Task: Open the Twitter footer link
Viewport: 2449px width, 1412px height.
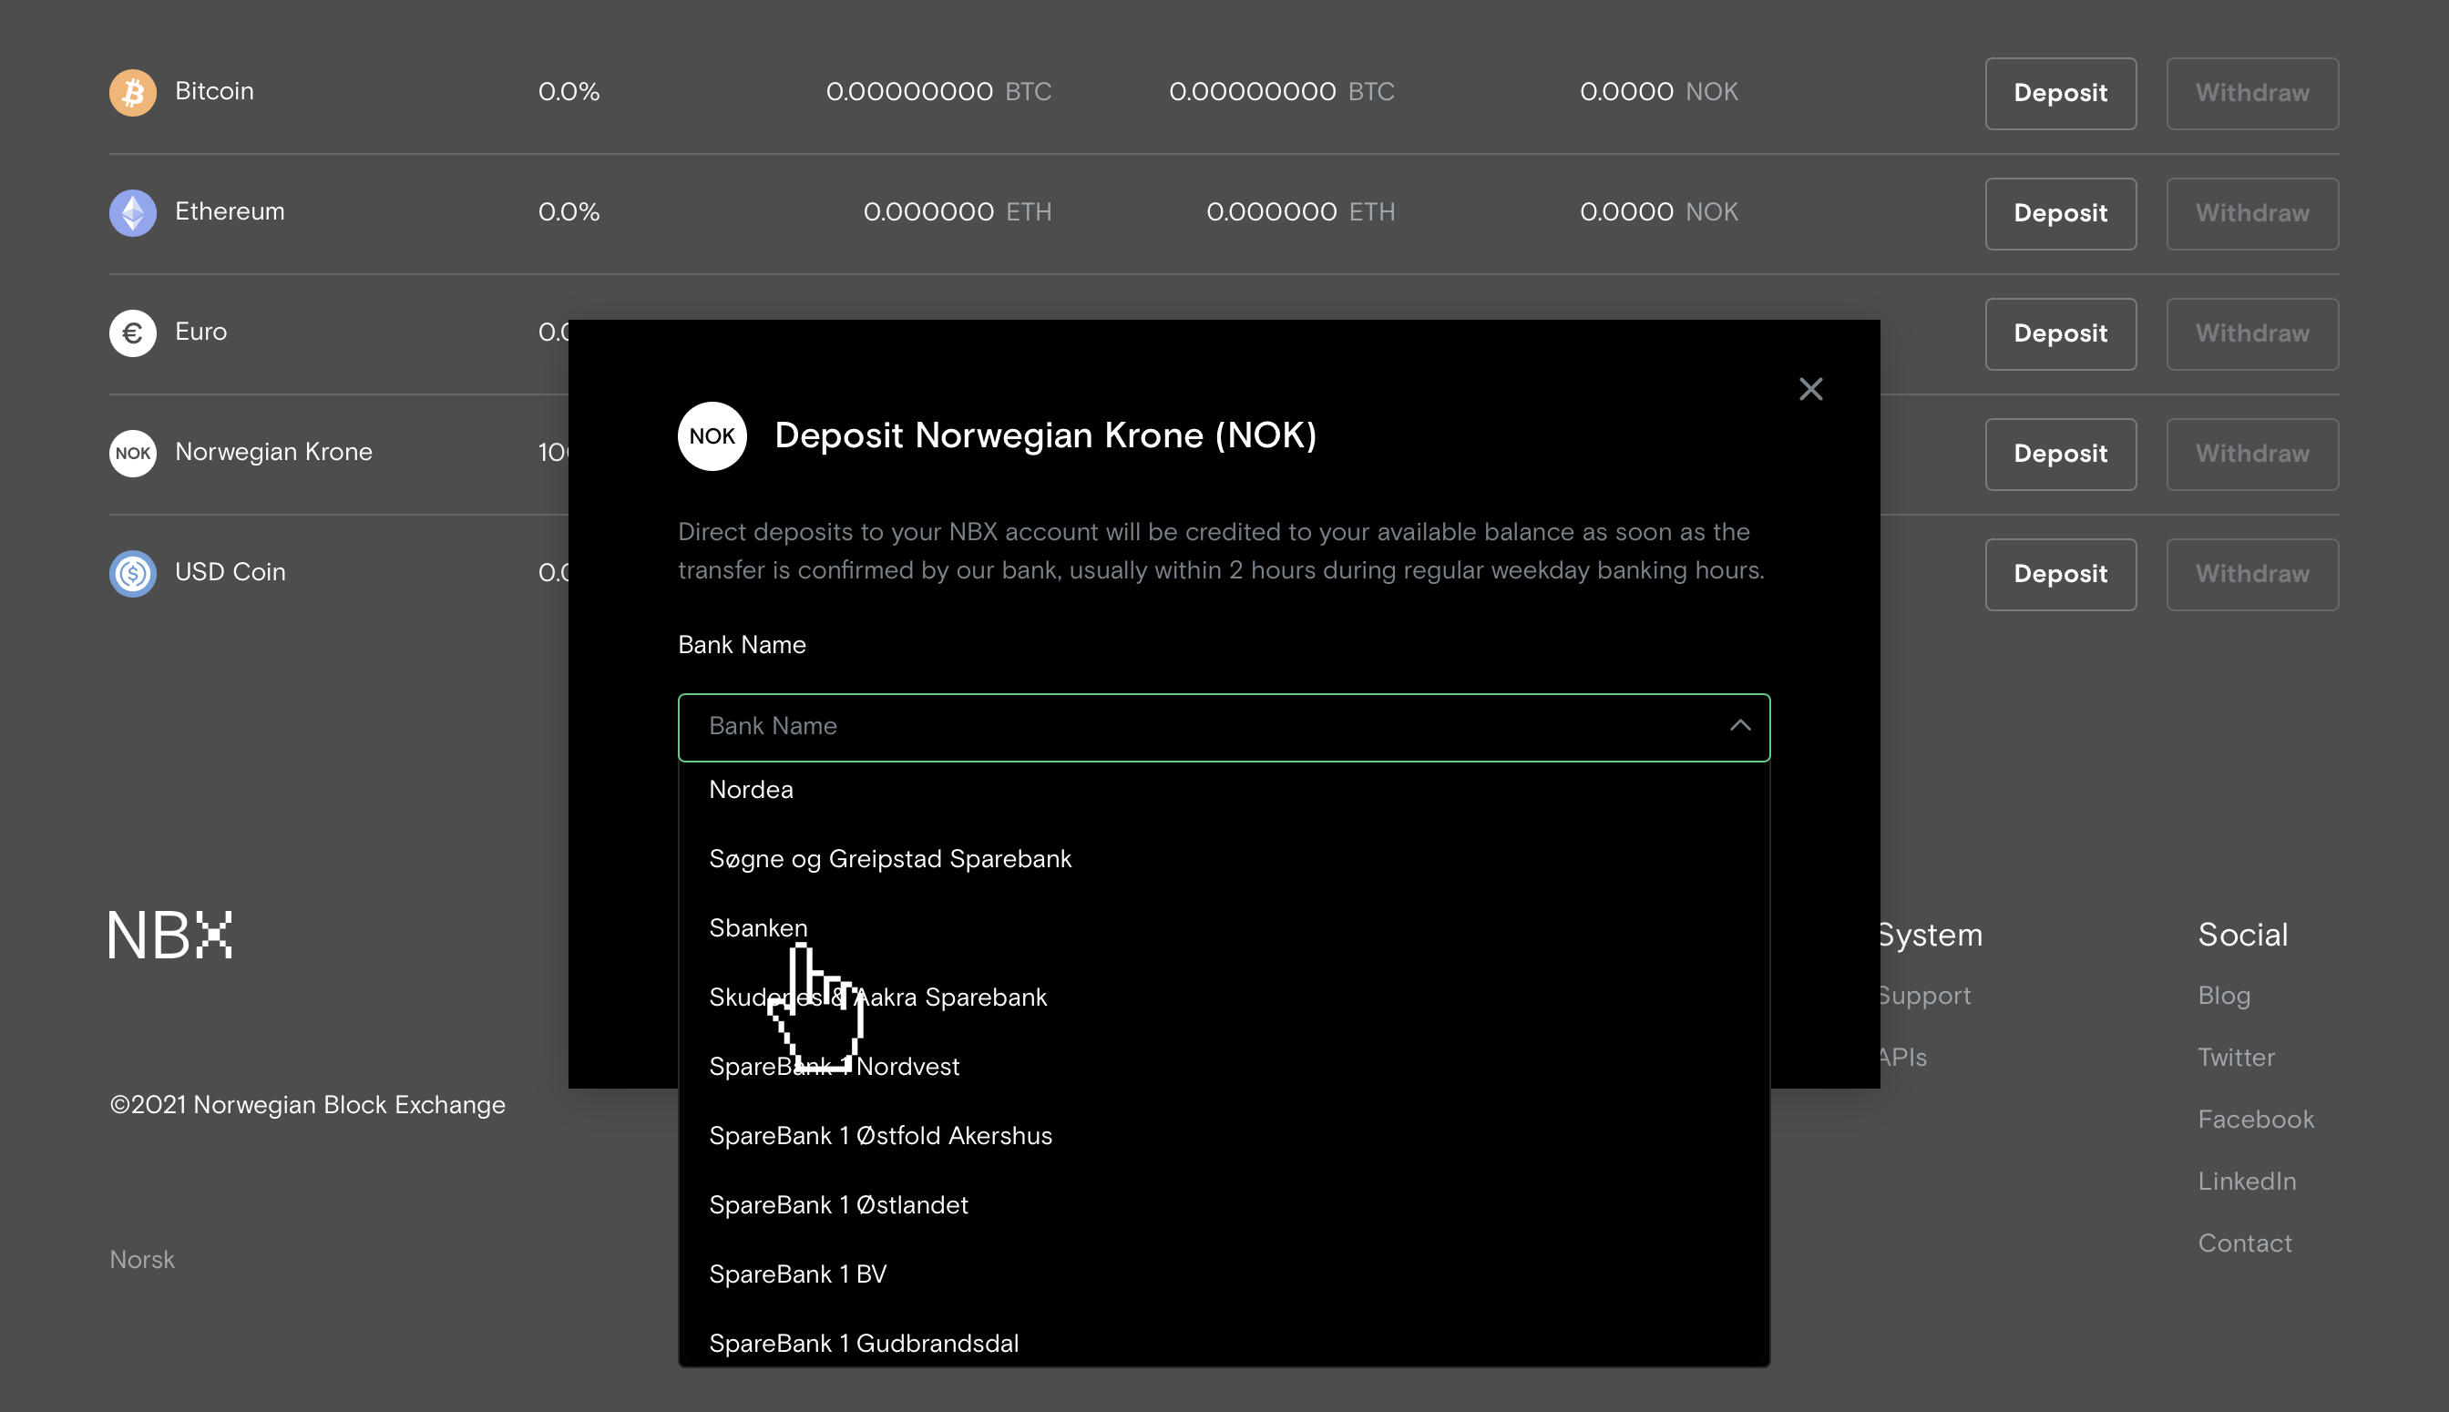Action: pyautogui.click(x=2236, y=1057)
